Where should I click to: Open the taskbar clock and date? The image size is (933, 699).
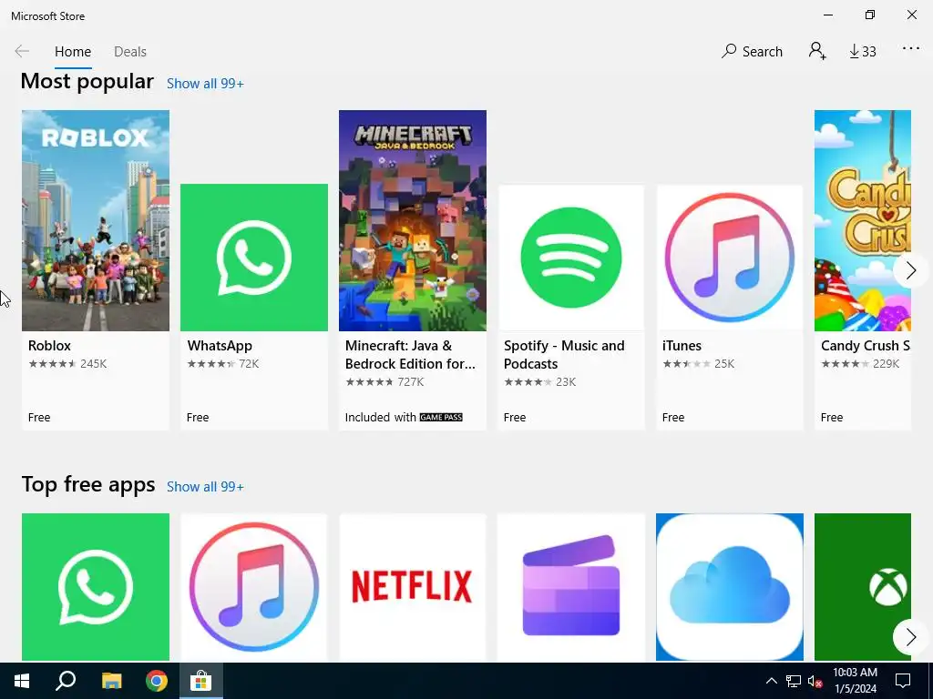click(855, 681)
